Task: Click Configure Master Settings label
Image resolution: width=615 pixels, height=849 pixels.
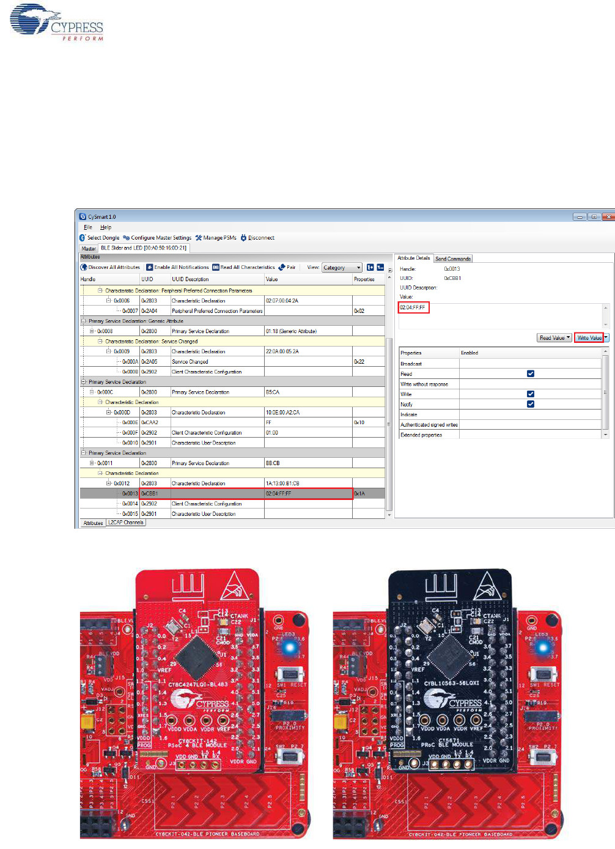Action: pos(161,238)
